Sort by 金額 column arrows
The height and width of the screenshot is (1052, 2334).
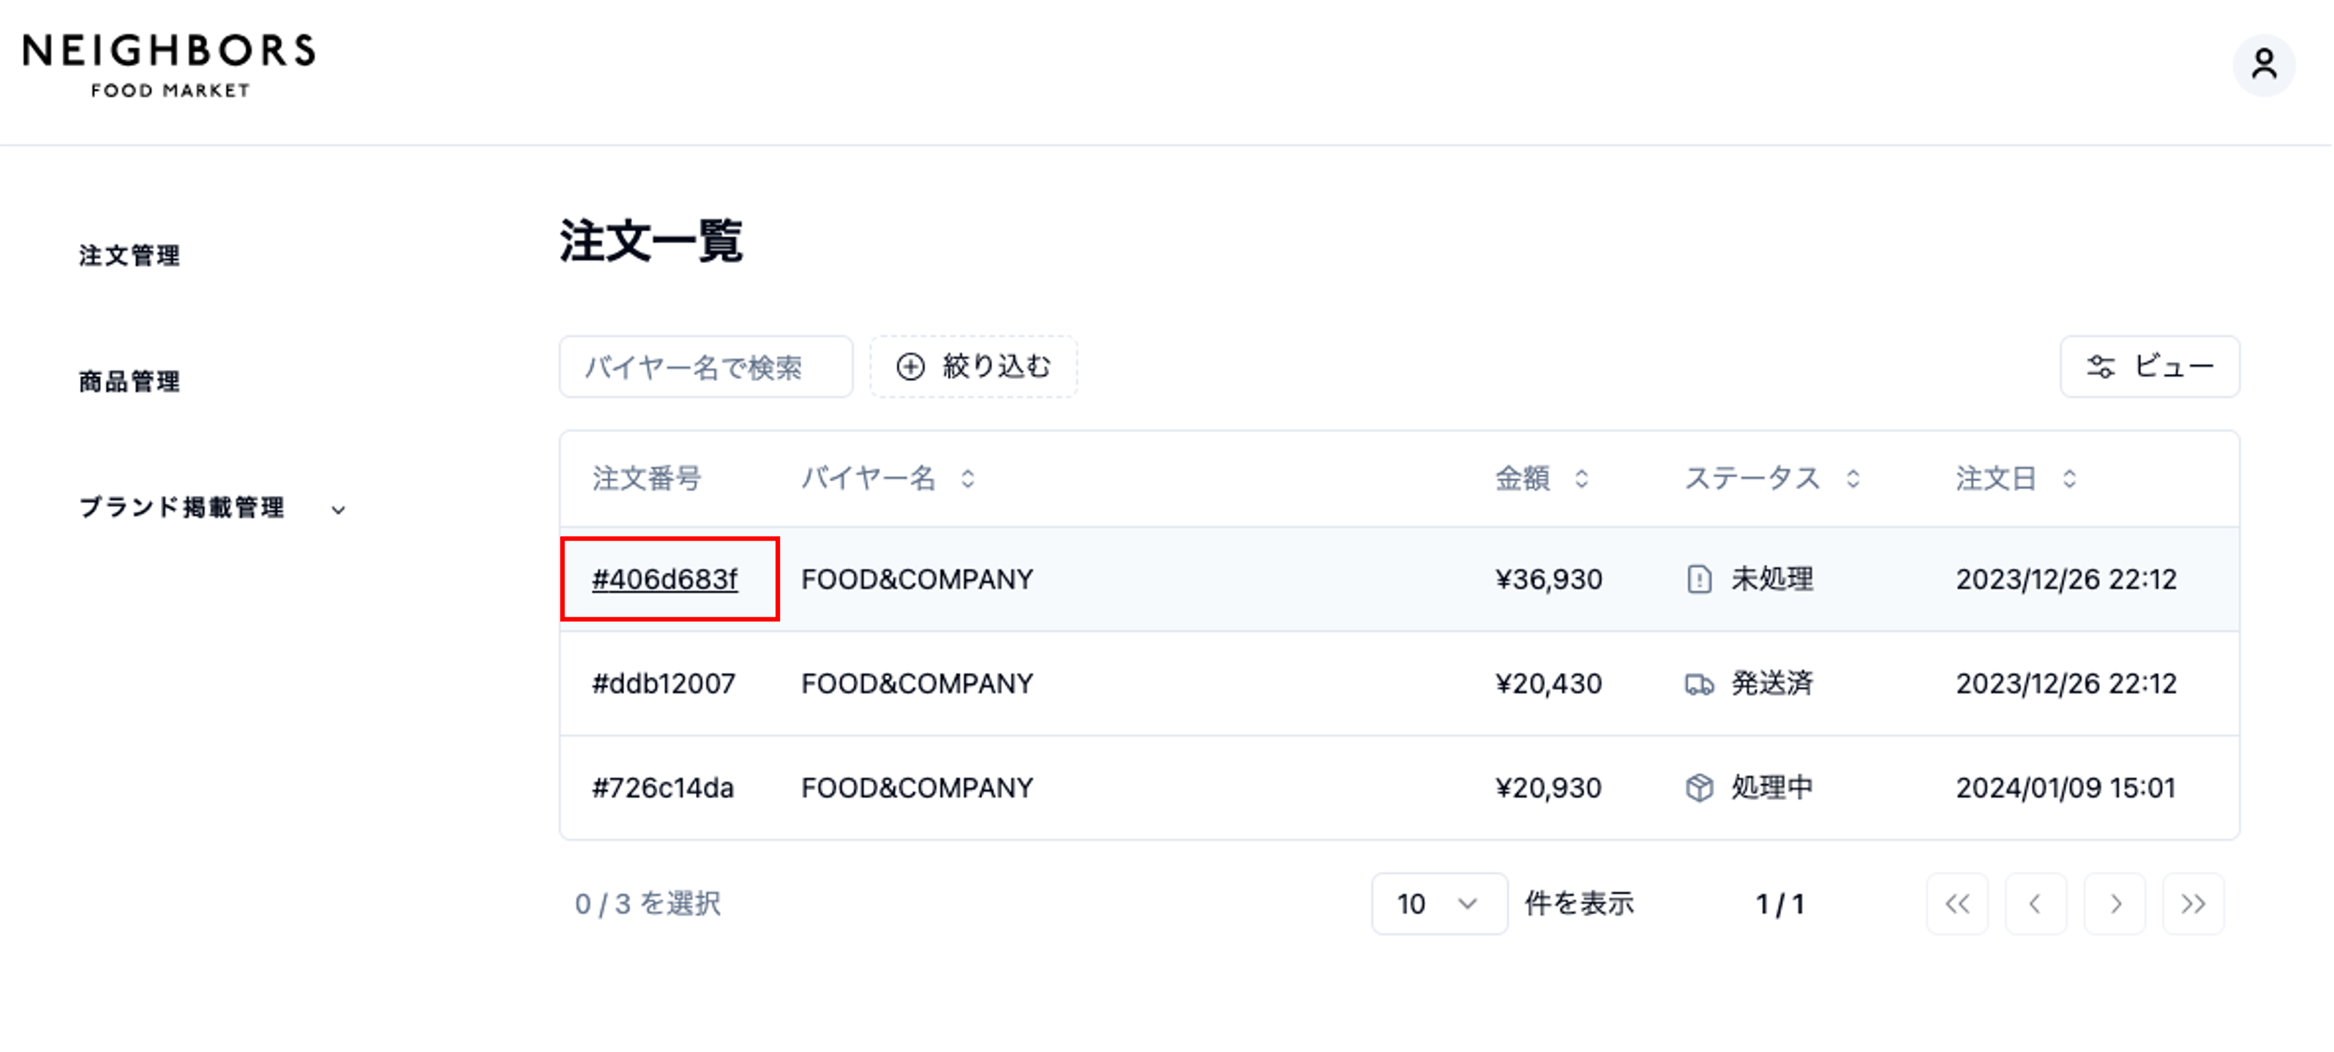[x=1581, y=478]
